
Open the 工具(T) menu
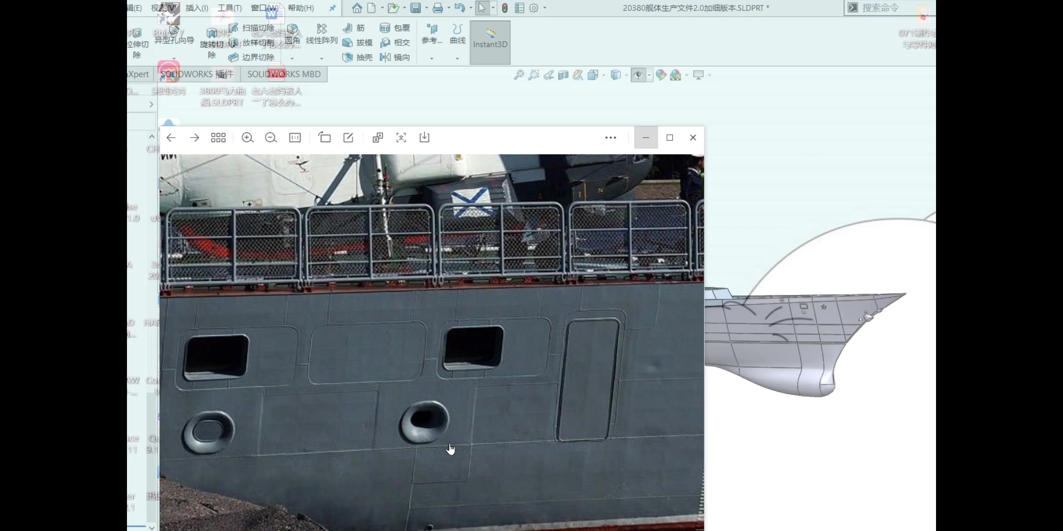click(230, 8)
